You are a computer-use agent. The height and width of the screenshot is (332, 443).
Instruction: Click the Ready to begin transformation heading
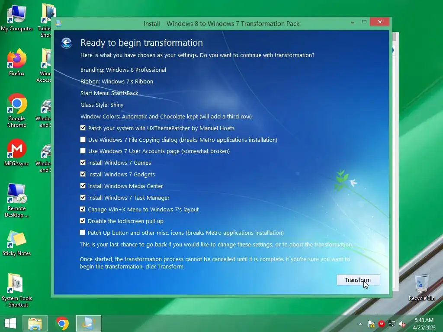click(x=141, y=43)
